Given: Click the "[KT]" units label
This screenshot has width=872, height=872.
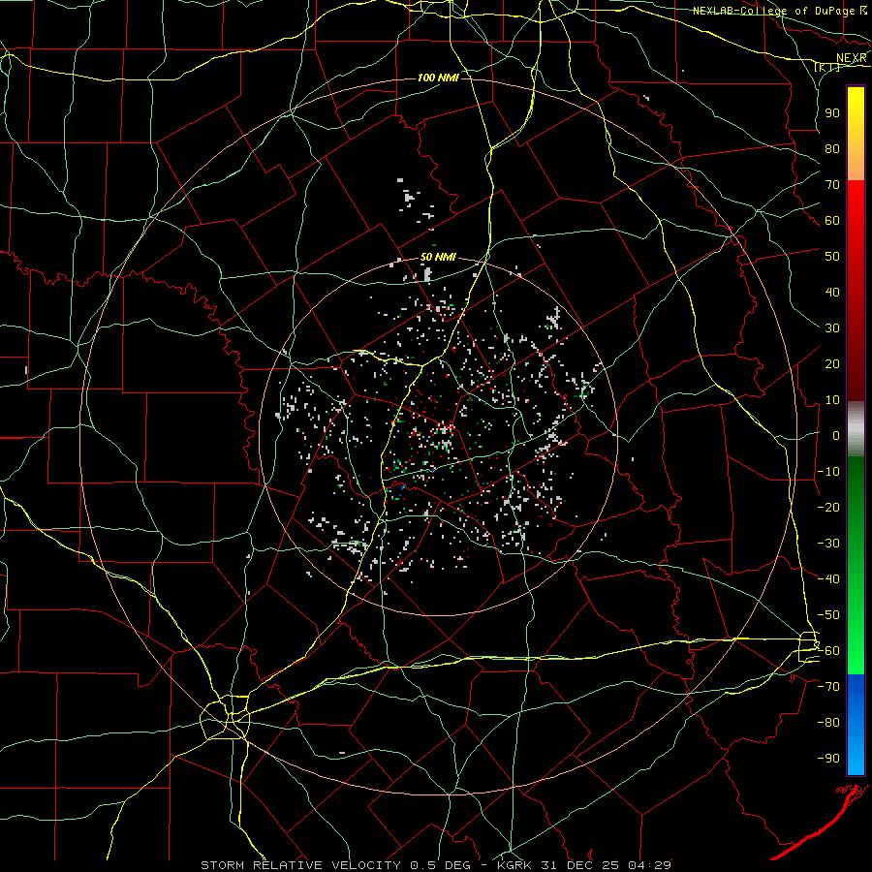Looking at the screenshot, I should pyautogui.click(x=827, y=68).
